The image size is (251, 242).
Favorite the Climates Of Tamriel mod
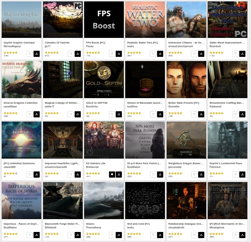pos(71,54)
